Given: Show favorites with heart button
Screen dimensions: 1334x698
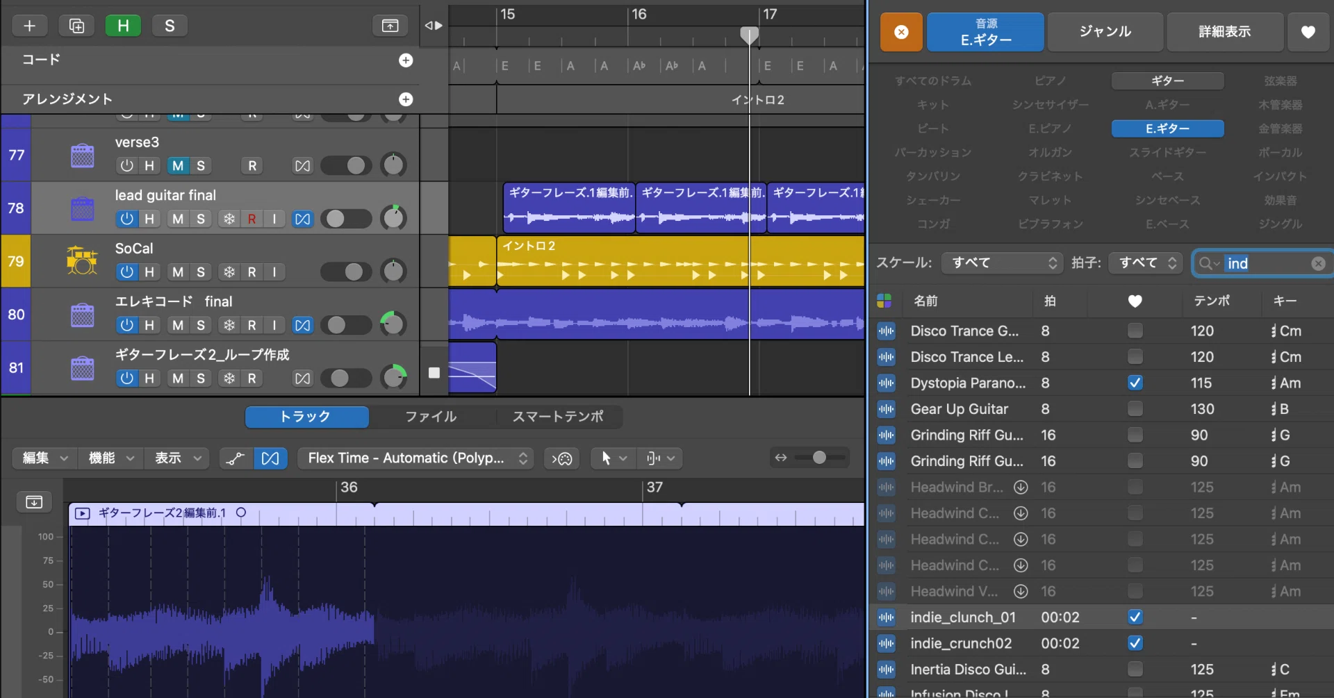Looking at the screenshot, I should (1308, 32).
